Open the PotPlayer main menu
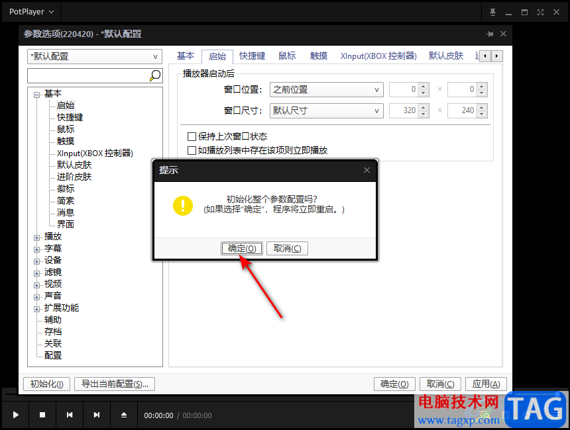Viewport: 570px width, 430px height. pyautogui.click(x=32, y=12)
